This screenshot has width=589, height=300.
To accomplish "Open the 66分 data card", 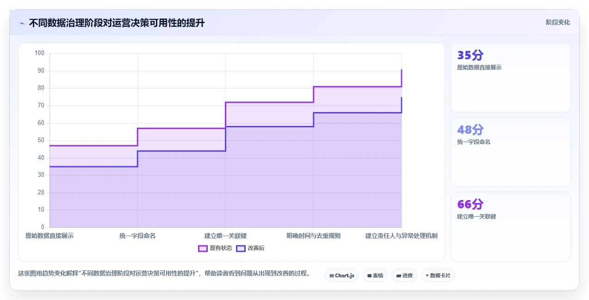I will point(511,227).
